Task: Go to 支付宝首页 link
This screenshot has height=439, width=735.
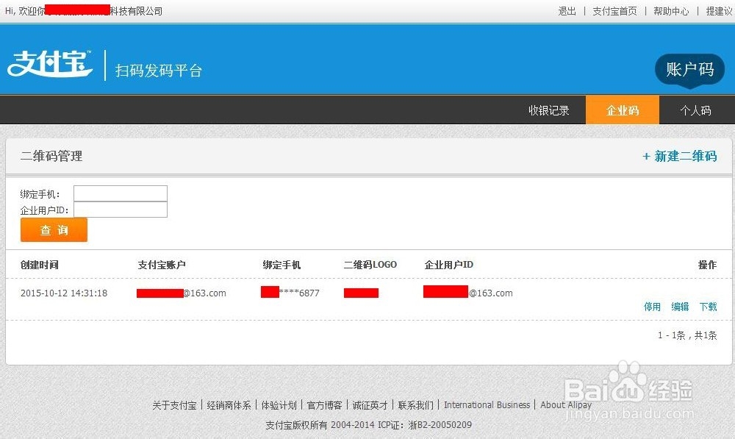Action: (x=614, y=11)
